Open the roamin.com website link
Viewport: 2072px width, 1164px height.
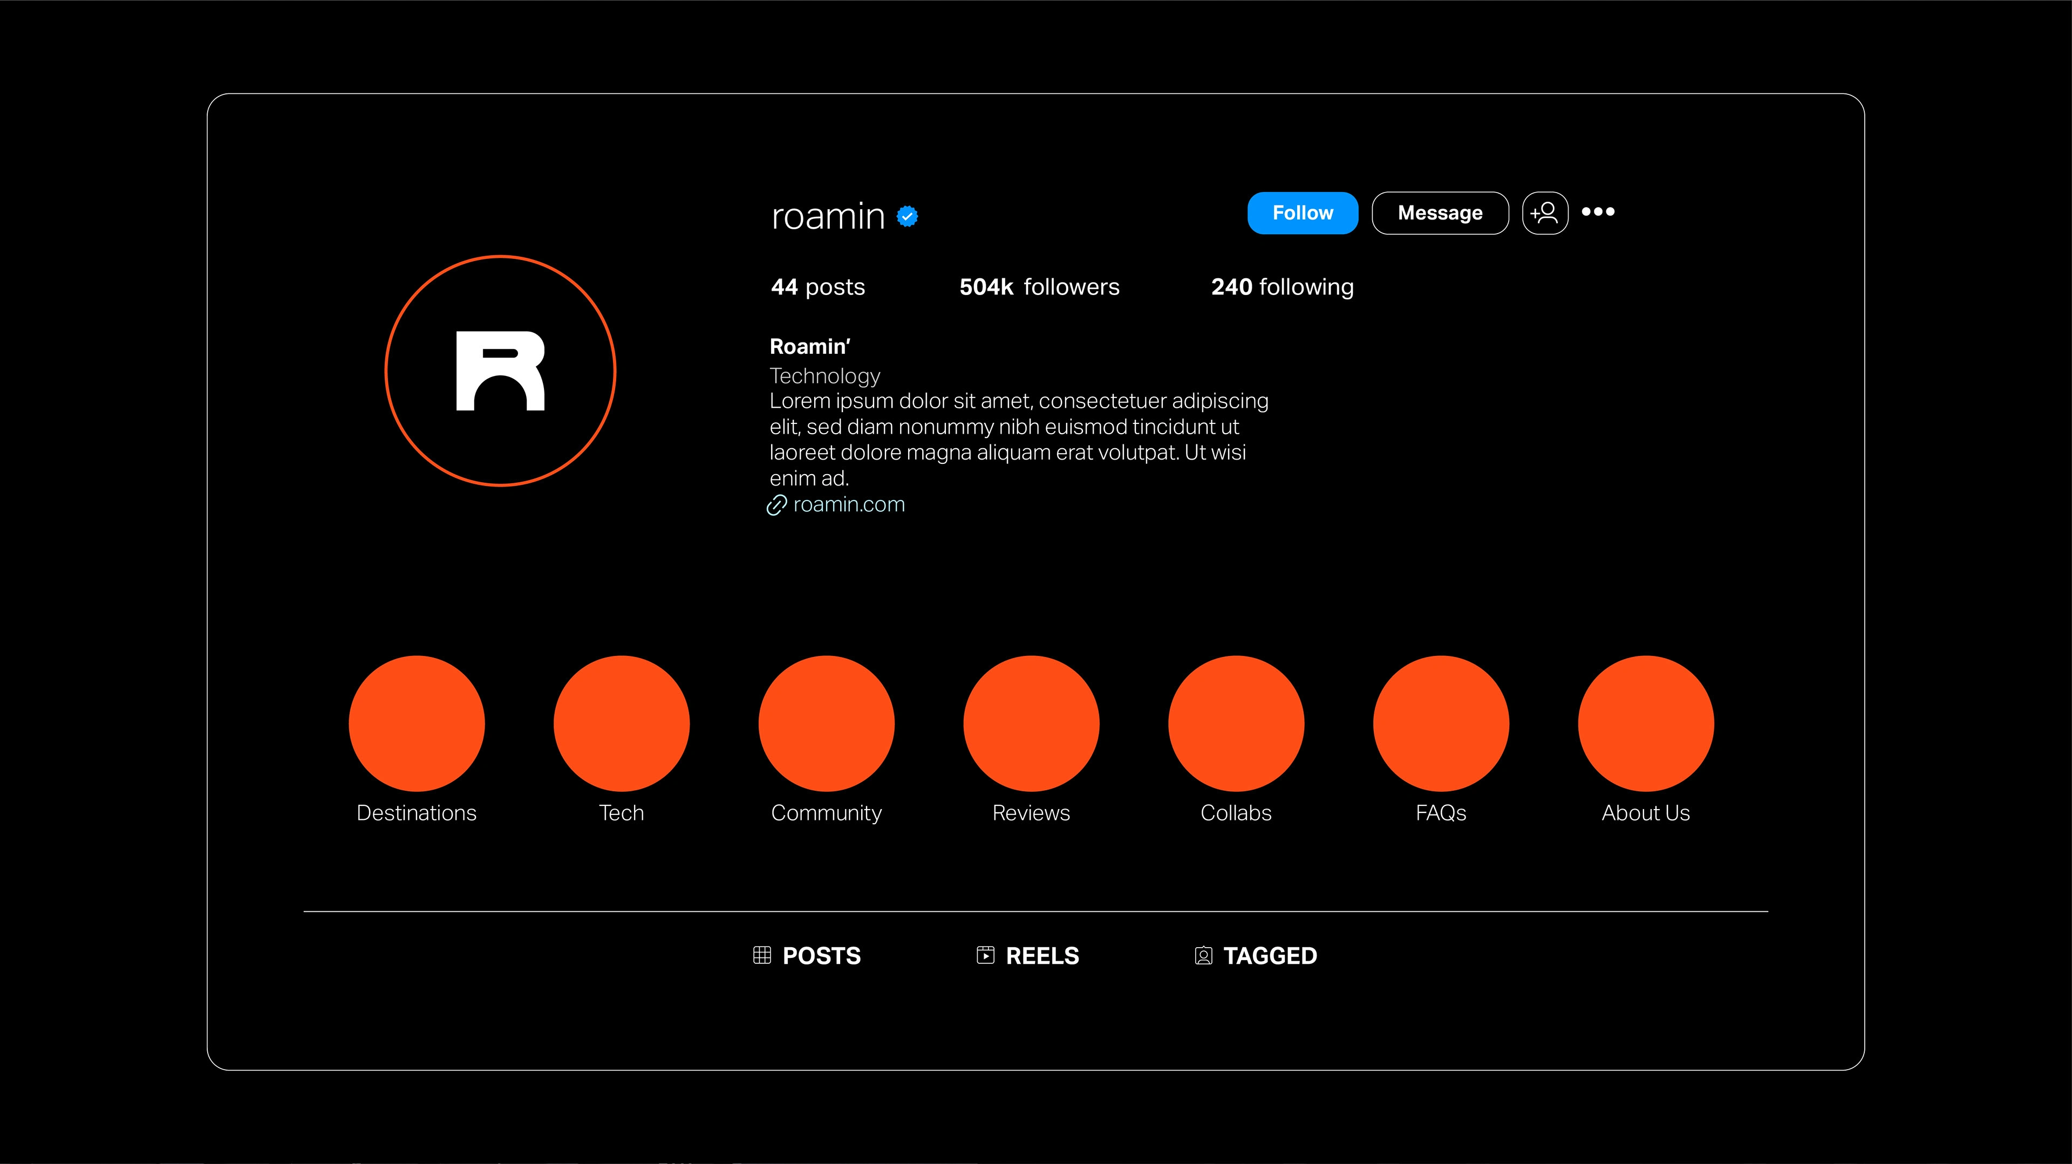pos(849,505)
